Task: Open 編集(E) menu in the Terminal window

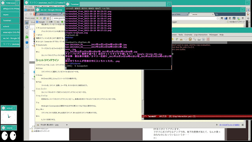Action: click(77, 8)
